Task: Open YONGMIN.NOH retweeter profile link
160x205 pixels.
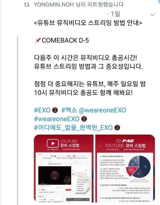Action: click(54, 5)
